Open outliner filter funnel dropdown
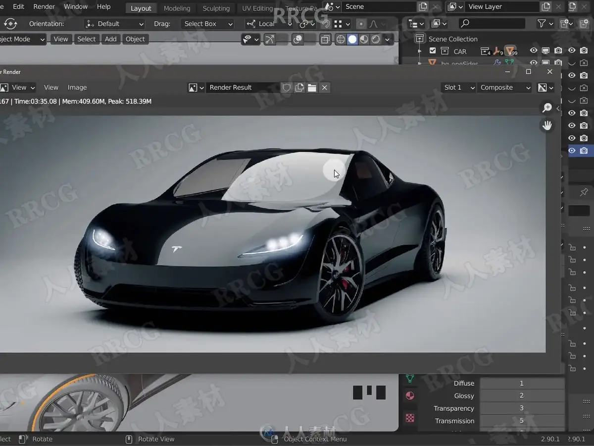The width and height of the screenshot is (594, 446). (x=545, y=23)
